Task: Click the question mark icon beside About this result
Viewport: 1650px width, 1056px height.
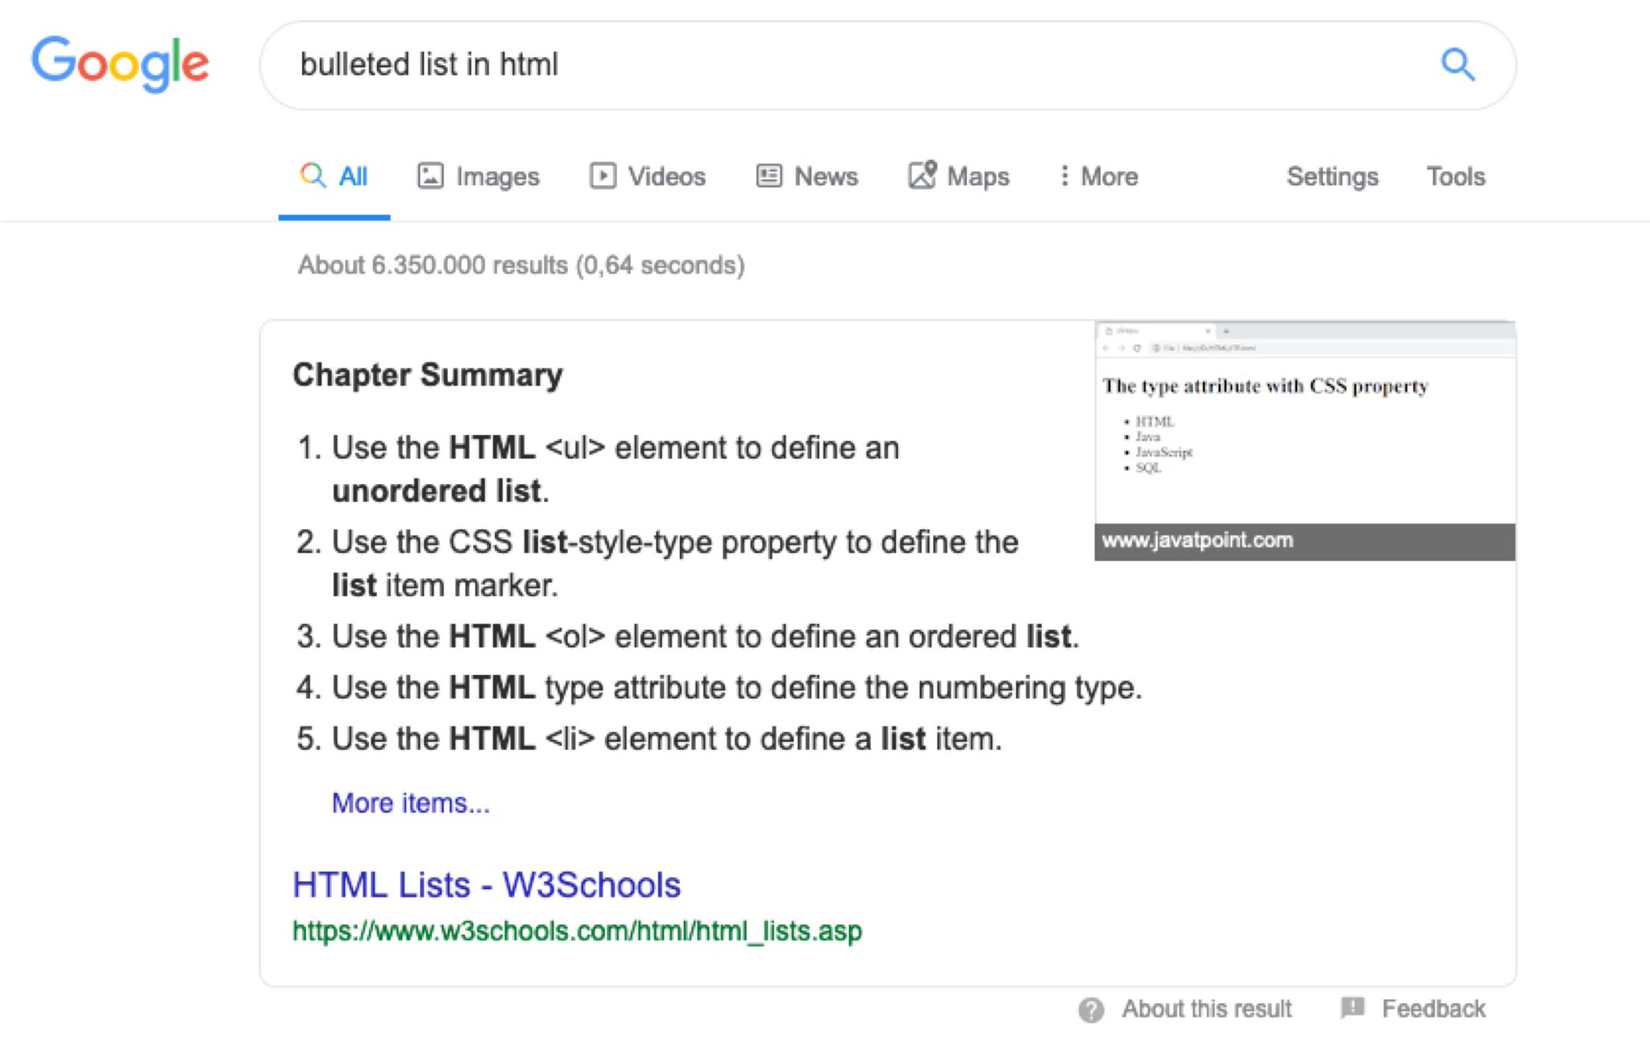Action: (1091, 1009)
